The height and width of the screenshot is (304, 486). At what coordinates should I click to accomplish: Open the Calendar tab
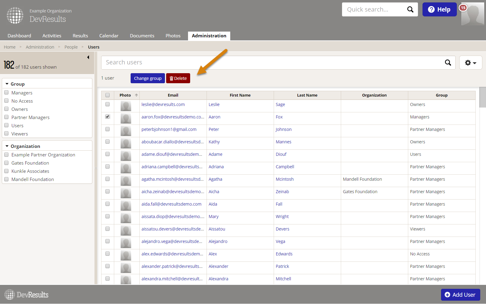(x=109, y=36)
